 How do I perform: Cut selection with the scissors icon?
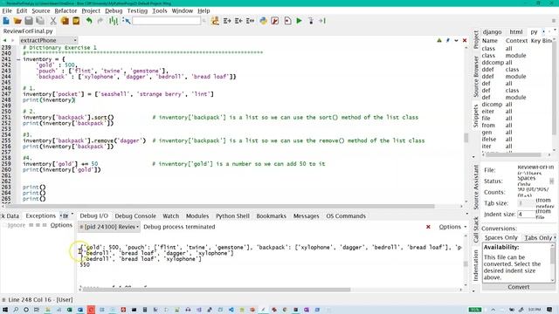(x=53, y=21)
